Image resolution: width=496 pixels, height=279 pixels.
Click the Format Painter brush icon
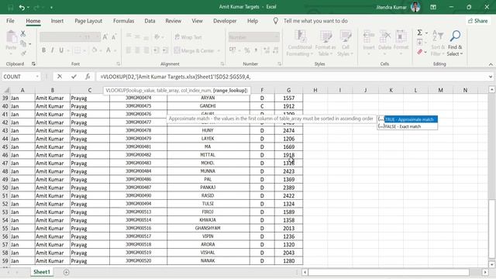(x=23, y=53)
